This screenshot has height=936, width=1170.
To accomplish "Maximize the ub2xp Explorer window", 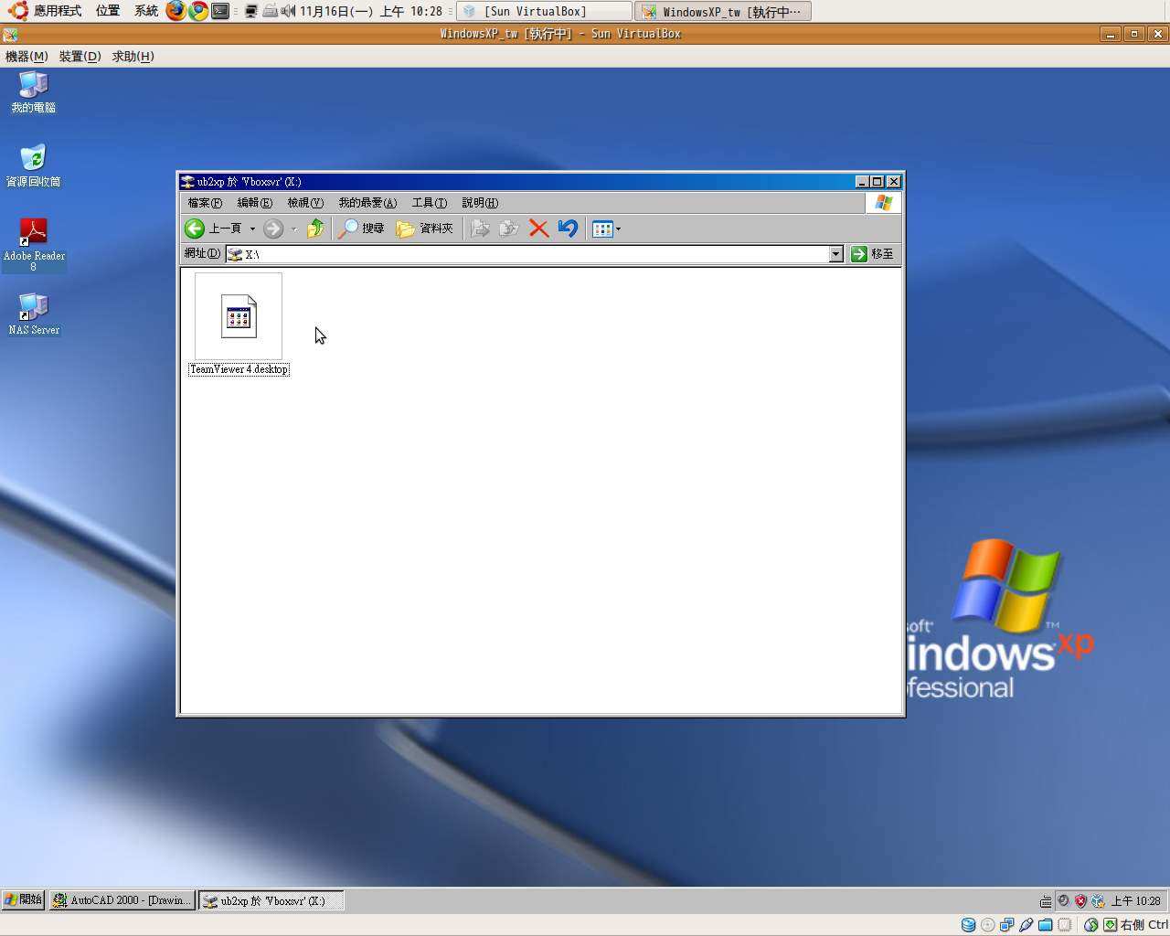I will coord(877,182).
